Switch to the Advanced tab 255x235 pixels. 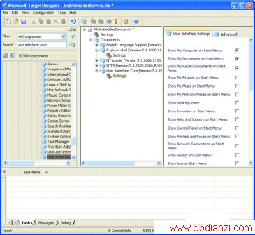point(225,34)
